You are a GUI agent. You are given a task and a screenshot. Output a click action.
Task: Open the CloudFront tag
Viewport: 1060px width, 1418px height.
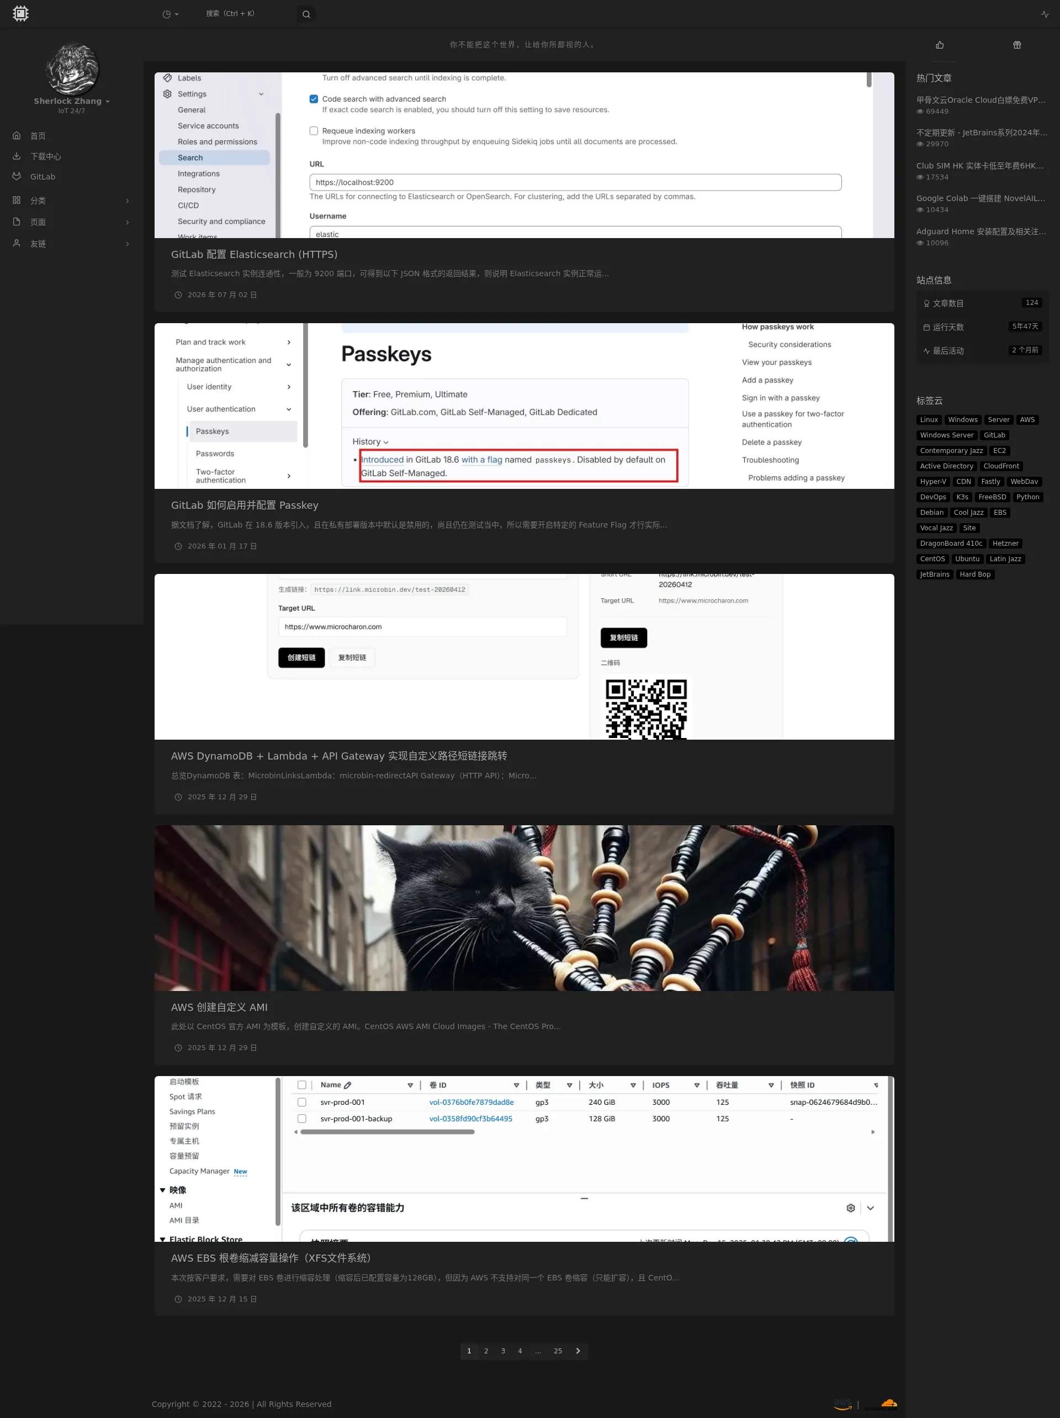click(x=1001, y=466)
